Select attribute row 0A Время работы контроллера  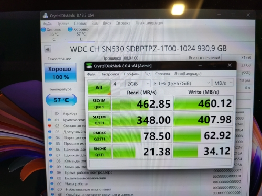(x=146, y=171)
